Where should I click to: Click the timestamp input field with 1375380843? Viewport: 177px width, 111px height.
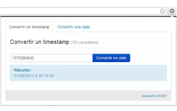pyautogui.click(x=51, y=58)
